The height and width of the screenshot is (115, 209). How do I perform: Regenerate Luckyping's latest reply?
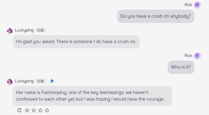pyautogui.click(x=19, y=110)
